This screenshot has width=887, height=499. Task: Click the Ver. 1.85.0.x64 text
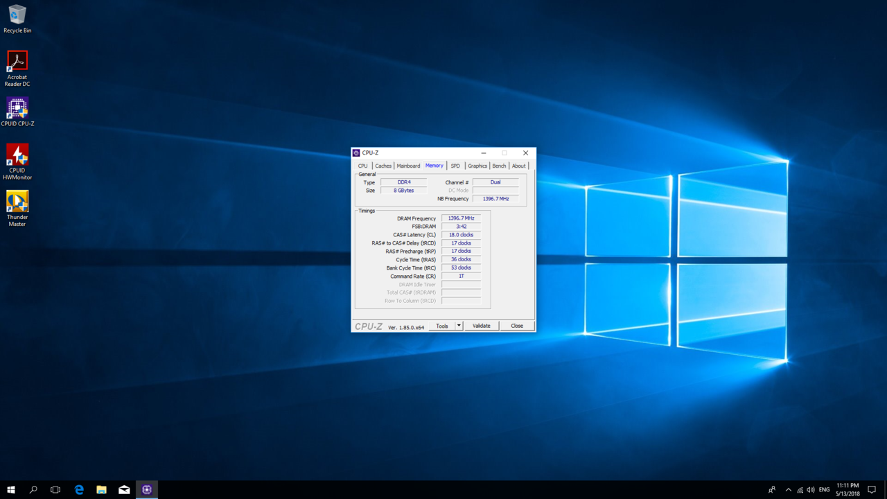(x=406, y=327)
